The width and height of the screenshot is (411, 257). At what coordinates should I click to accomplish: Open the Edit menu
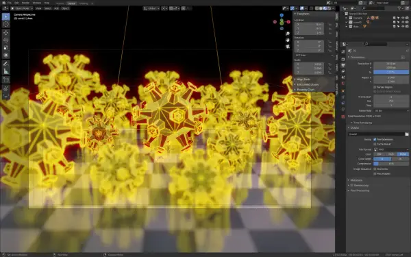click(x=16, y=3)
